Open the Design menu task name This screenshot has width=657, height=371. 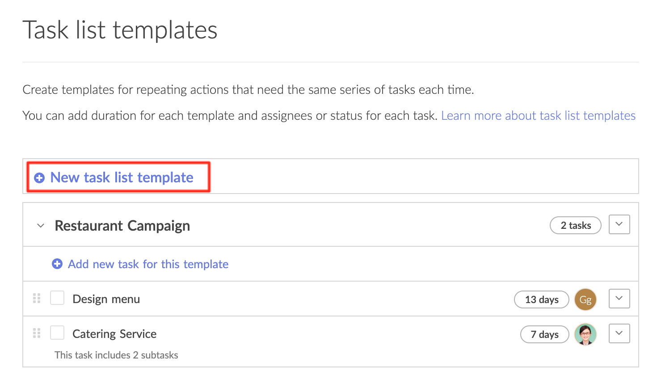pos(106,299)
